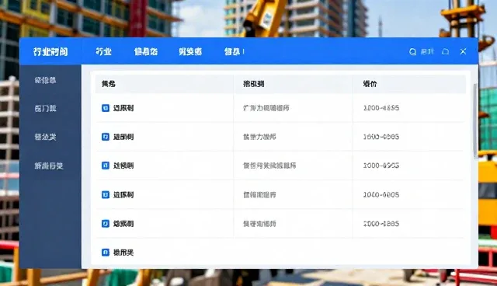Click the name text in the 1000-6595 row

pos(123,108)
